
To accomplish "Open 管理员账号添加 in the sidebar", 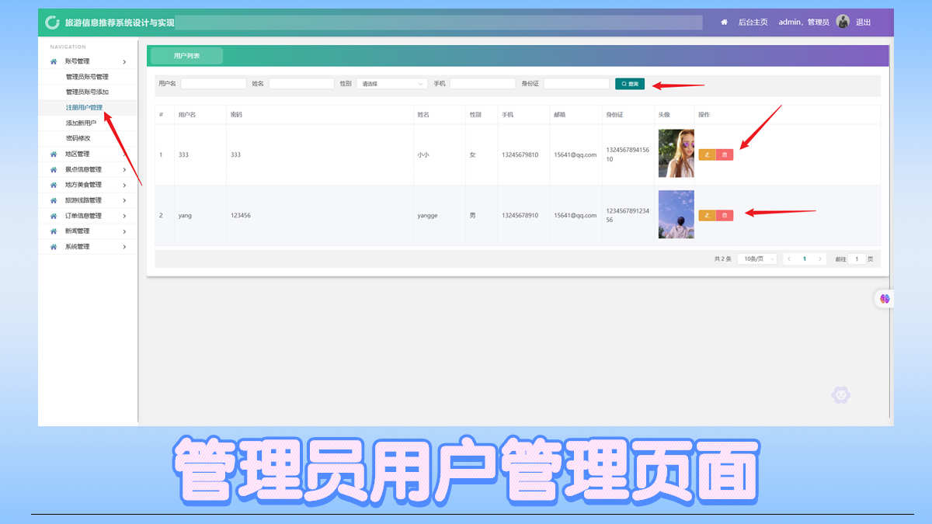I will pyautogui.click(x=87, y=92).
